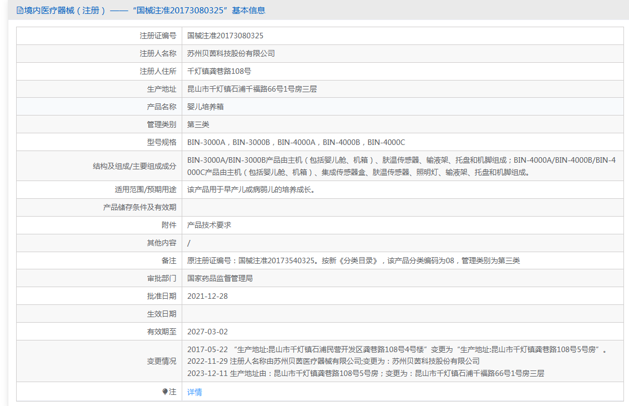The width and height of the screenshot is (629, 406).
Task: Click approval department 国家药品监督管理局
Action: point(220,278)
